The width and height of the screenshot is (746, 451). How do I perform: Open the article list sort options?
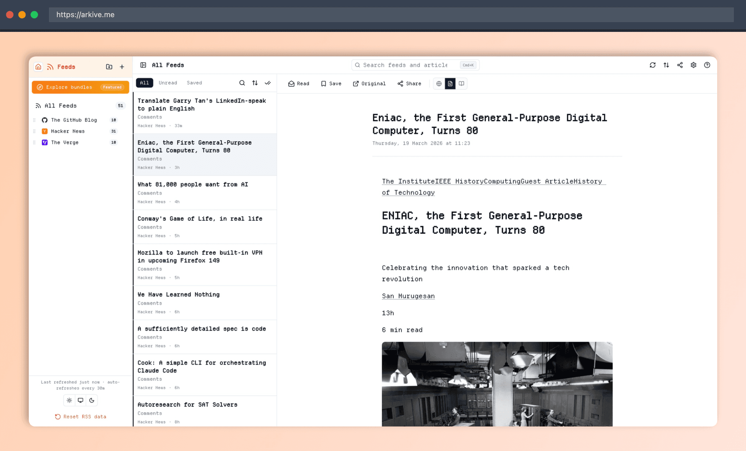[x=255, y=83]
